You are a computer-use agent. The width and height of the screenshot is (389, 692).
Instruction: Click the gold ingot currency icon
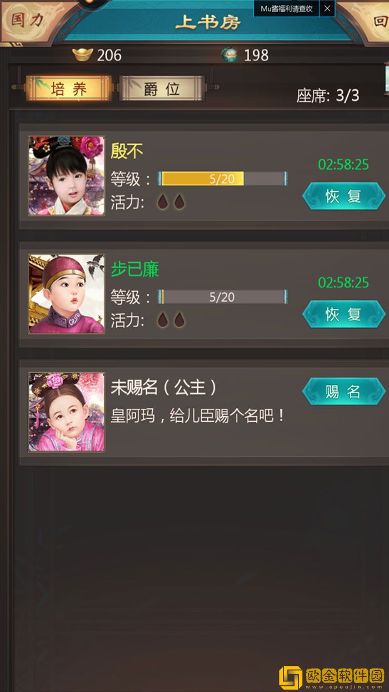(x=82, y=55)
